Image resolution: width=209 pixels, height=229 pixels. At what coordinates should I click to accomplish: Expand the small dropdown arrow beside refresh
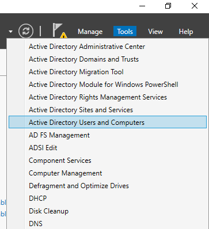(x=11, y=32)
